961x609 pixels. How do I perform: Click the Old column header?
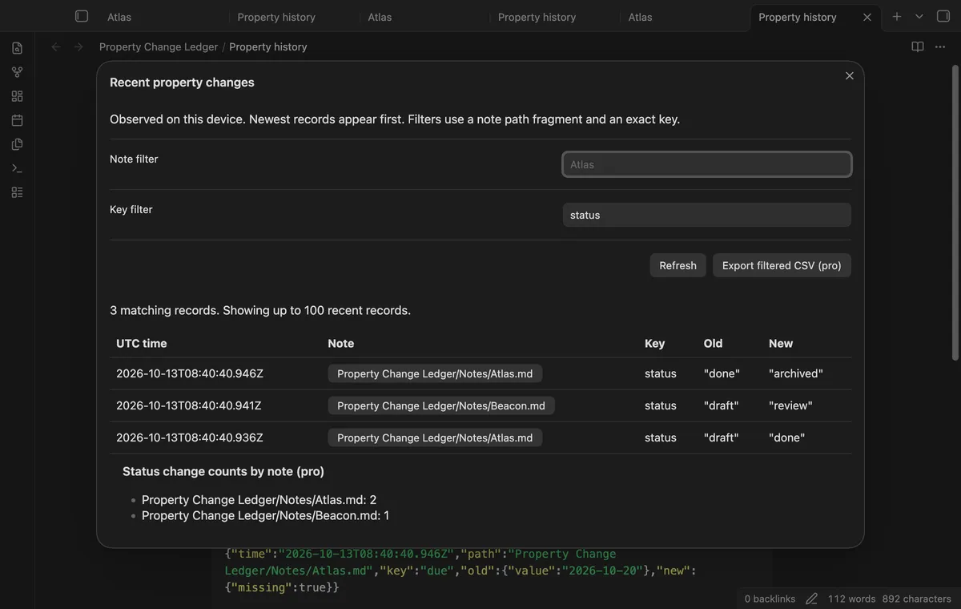click(x=714, y=343)
